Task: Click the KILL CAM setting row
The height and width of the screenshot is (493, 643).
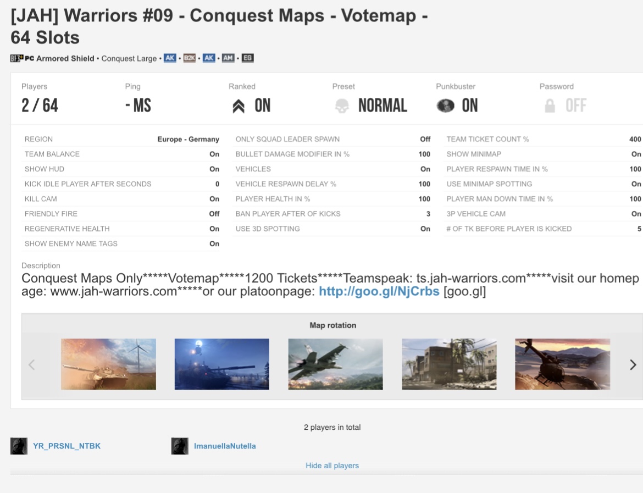Action: click(121, 199)
